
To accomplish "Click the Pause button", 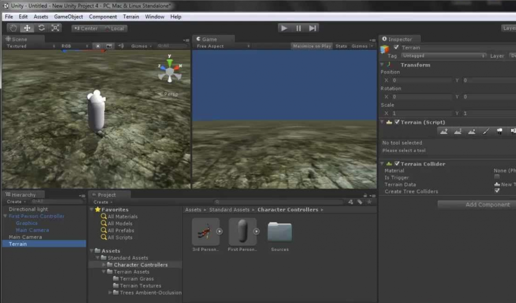I will [x=299, y=28].
